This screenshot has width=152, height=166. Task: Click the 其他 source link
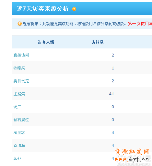pyautogui.click(x=17, y=159)
